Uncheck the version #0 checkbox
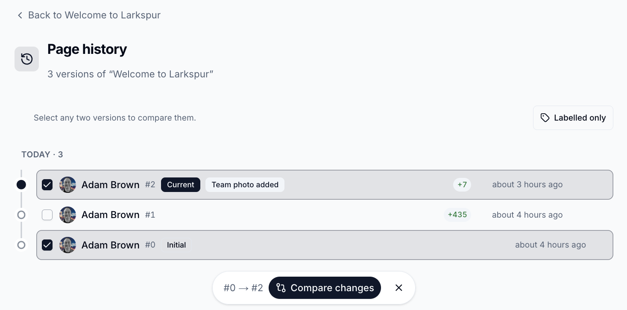 click(x=47, y=245)
